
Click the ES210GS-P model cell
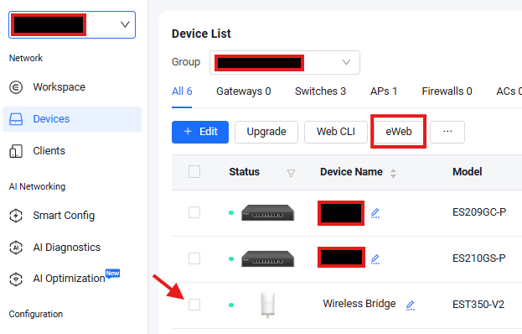[478, 258]
